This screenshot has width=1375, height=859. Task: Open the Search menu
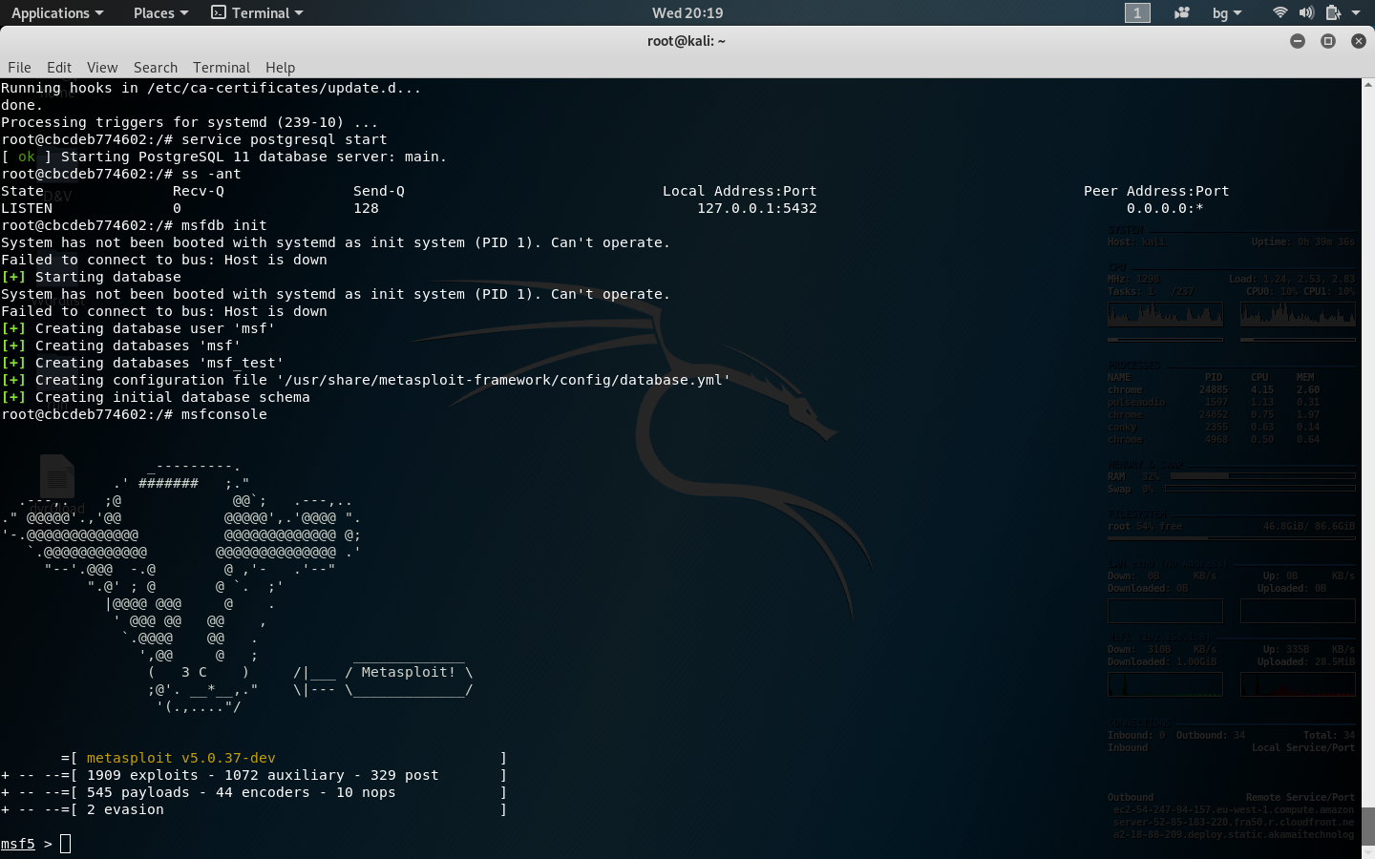[156, 68]
